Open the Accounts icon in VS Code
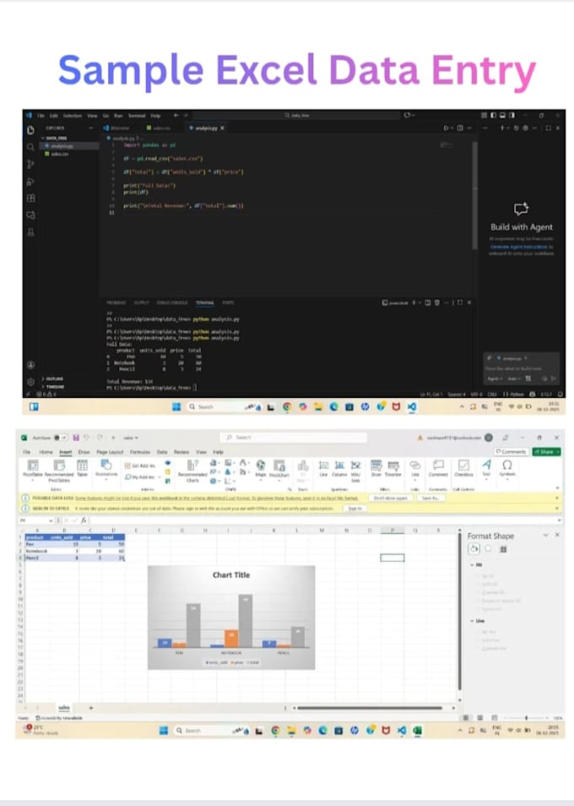Image resolution: width=574 pixels, height=806 pixels. [x=30, y=365]
